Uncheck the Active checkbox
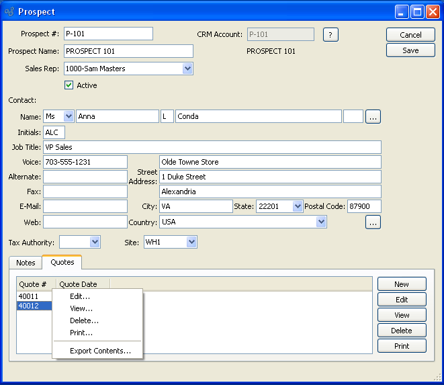This screenshot has width=444, height=385. 69,85
